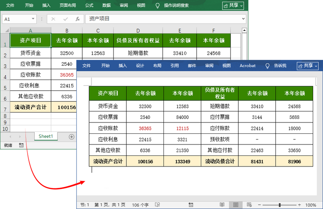The height and width of the screenshot is (209, 323).
Task: Click Excel 共享 share button
Action: point(233,6)
